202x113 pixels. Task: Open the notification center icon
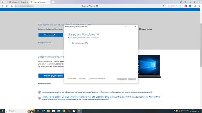(199, 111)
